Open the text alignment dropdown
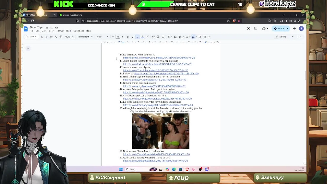 tap(169, 37)
